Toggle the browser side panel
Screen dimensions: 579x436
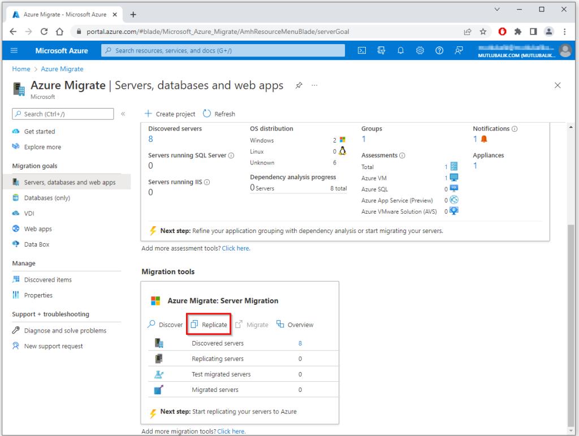[x=533, y=32]
